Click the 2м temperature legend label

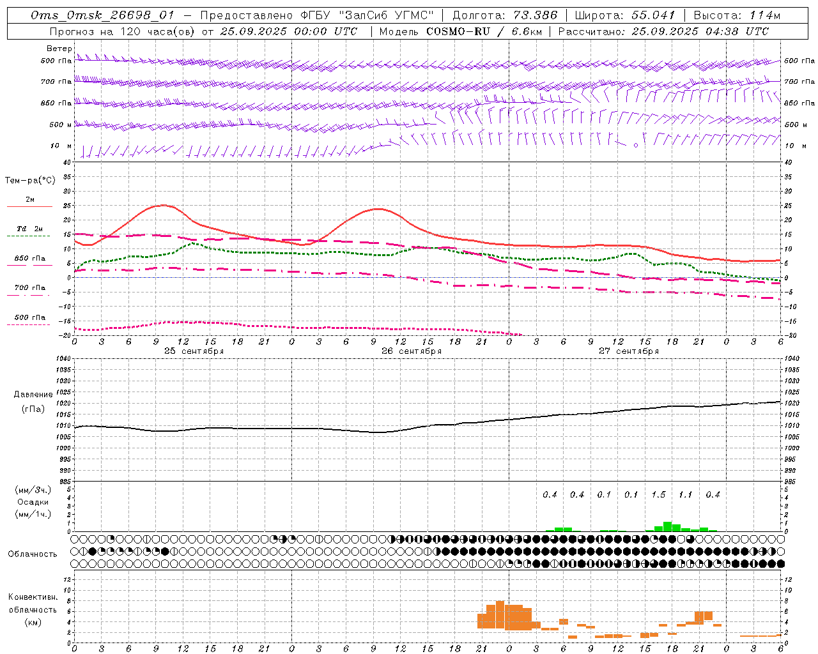pyautogui.click(x=30, y=199)
